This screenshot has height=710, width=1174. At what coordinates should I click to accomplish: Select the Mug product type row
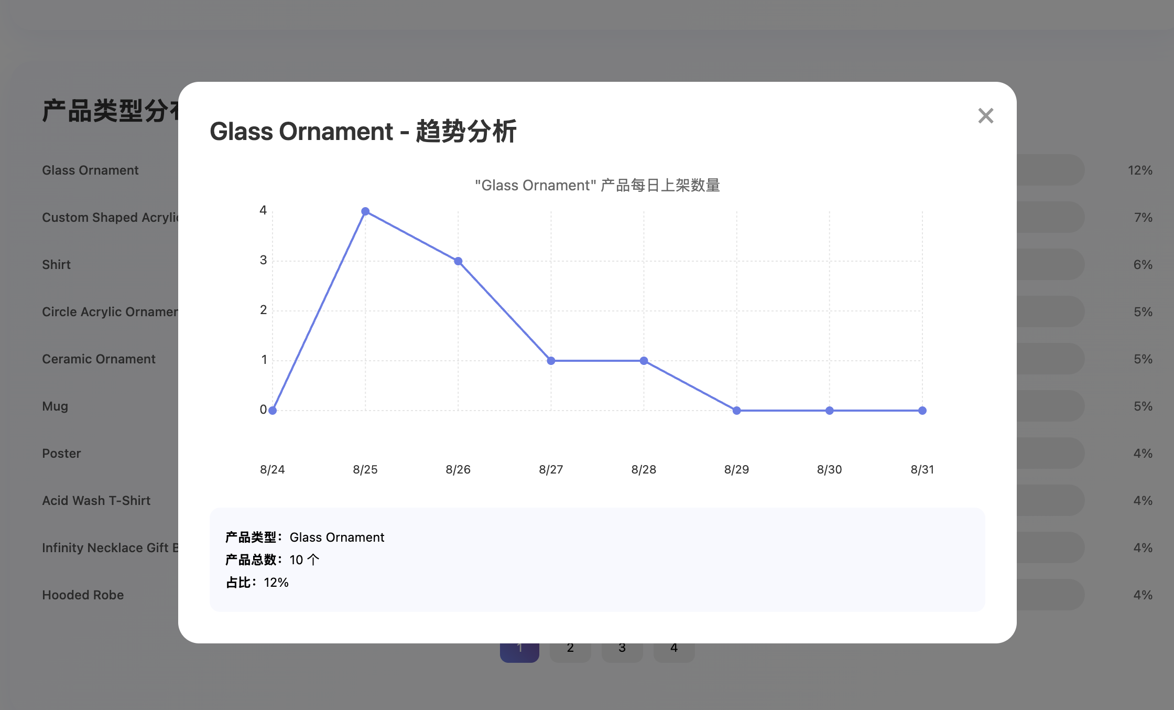point(55,406)
